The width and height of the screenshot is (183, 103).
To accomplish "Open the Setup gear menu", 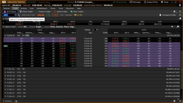I will click(x=165, y=2).
